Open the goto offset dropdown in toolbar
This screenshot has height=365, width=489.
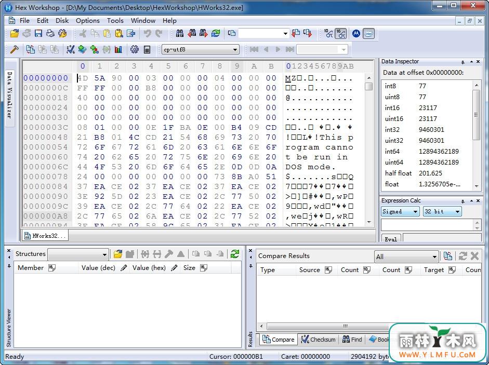coord(285,33)
